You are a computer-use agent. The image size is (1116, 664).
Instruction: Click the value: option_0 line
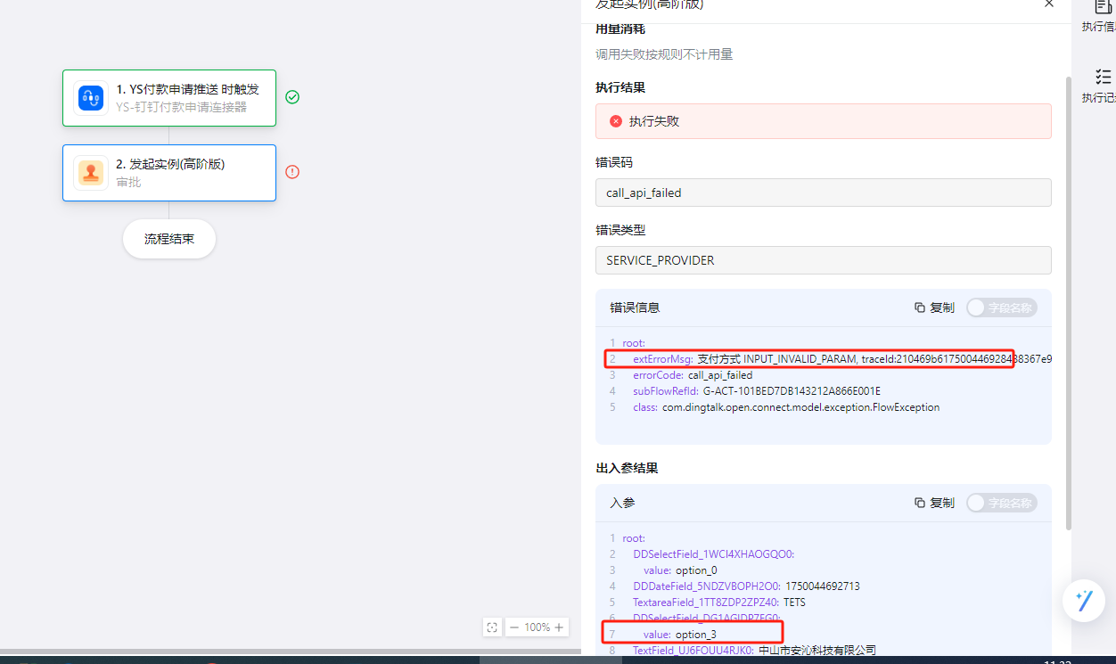(x=680, y=570)
